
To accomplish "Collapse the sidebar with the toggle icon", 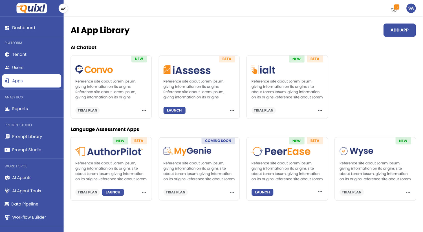I will (x=63, y=8).
